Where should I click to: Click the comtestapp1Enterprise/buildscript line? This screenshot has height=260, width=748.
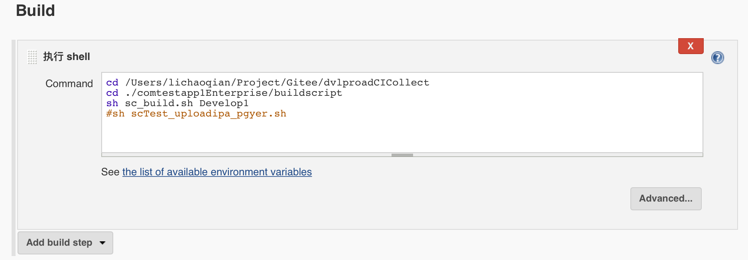(x=224, y=93)
